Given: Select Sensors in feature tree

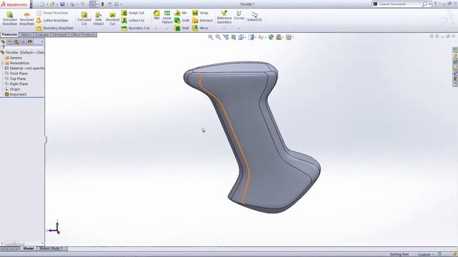Looking at the screenshot, I should tap(14, 58).
